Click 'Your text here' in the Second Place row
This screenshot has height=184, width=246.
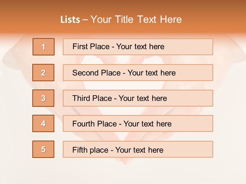151,73
